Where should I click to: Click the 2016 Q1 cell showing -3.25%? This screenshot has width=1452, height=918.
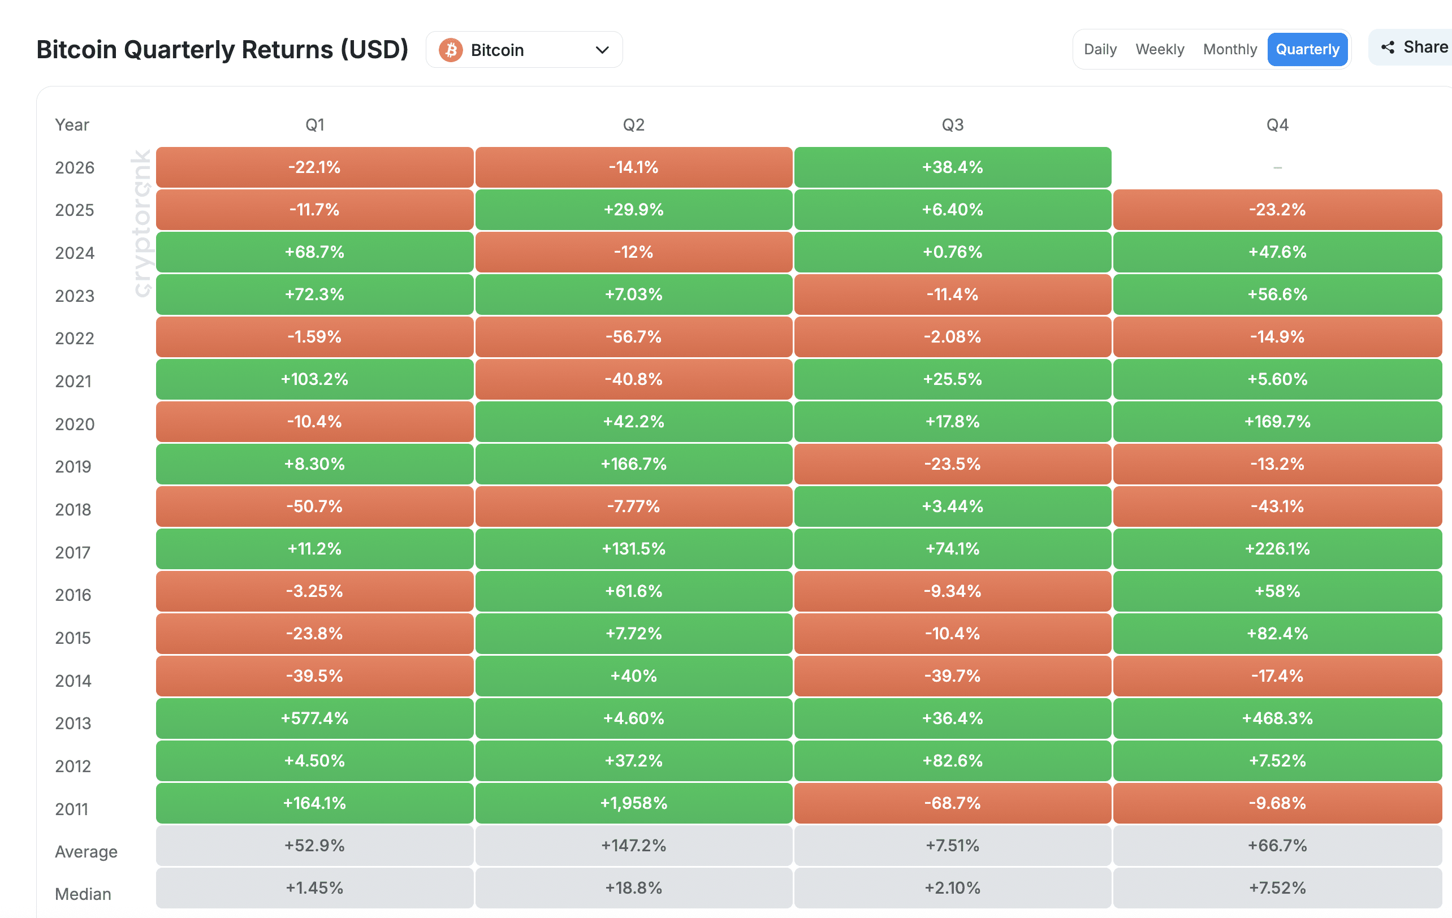click(x=315, y=591)
